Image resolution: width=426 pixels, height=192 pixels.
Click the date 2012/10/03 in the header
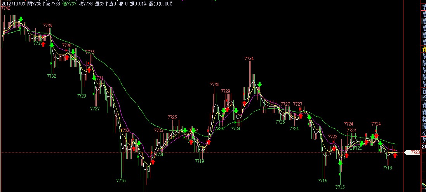(12, 4)
